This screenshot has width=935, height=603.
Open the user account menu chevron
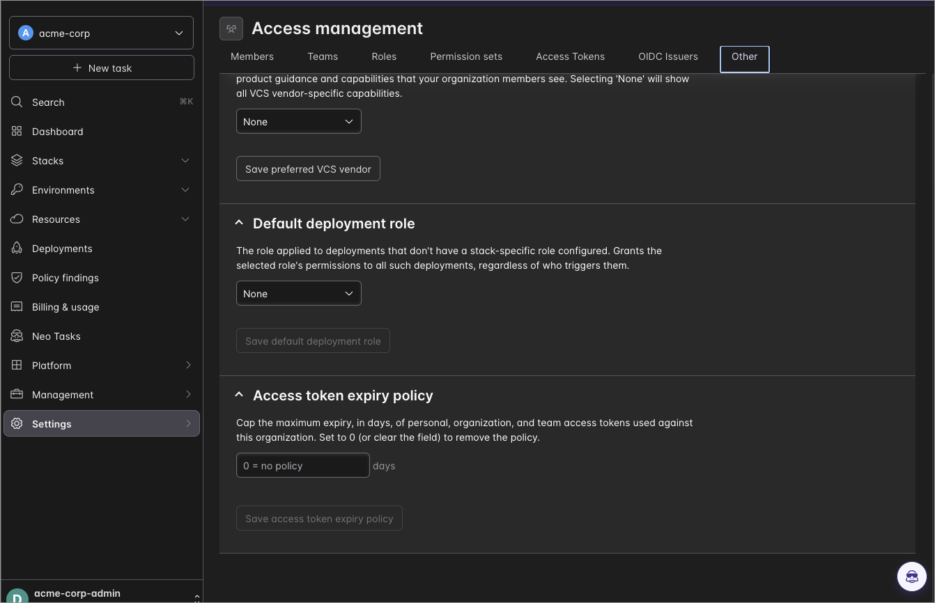(x=197, y=597)
